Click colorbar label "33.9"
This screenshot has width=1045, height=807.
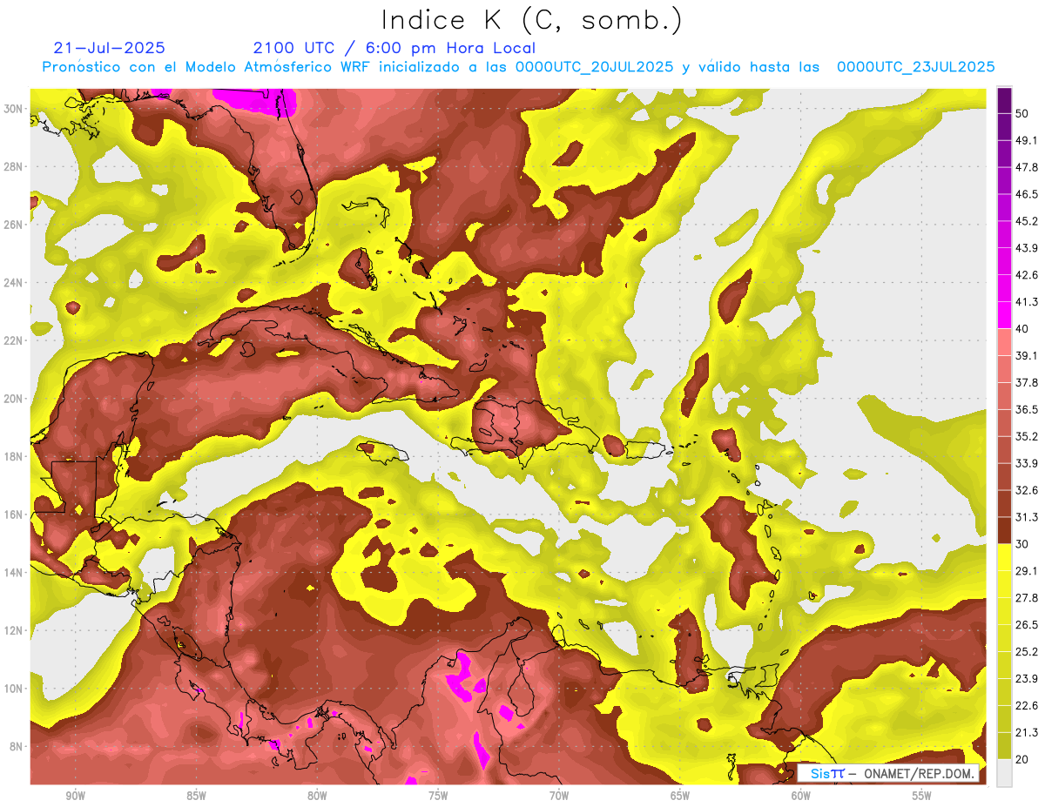point(1027,463)
